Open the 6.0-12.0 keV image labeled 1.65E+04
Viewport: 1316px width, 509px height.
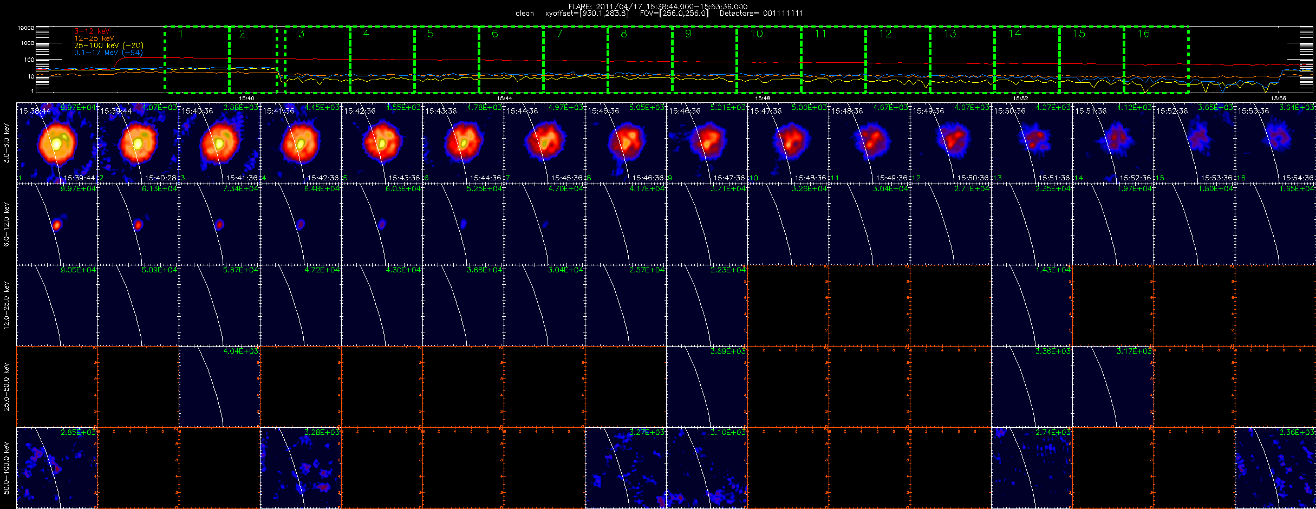(1275, 224)
